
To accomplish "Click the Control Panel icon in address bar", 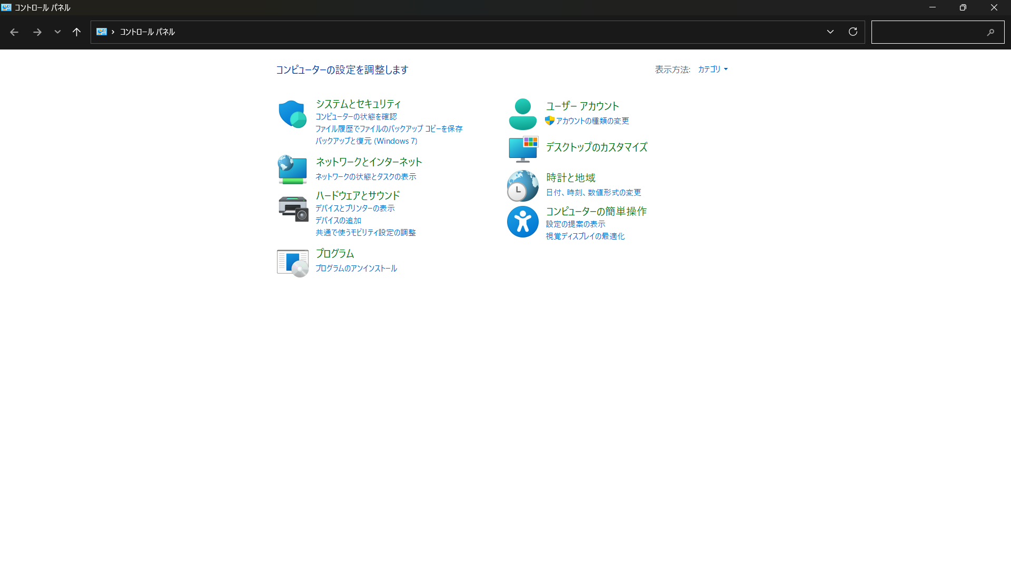I will click(102, 32).
